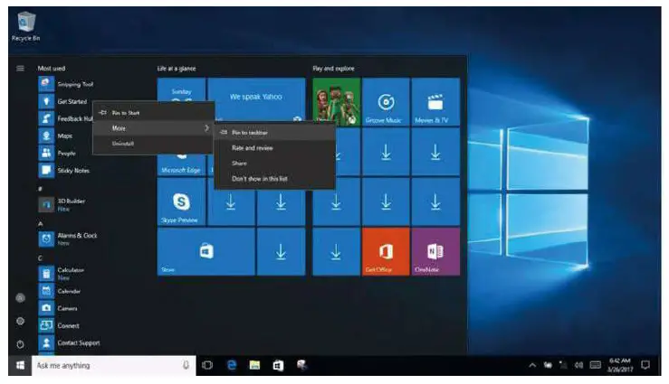Open the Action Center notifications icon
The height and width of the screenshot is (384, 669).
click(x=645, y=365)
